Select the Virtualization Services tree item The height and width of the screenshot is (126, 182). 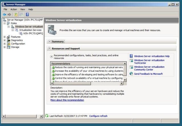click(30, 30)
